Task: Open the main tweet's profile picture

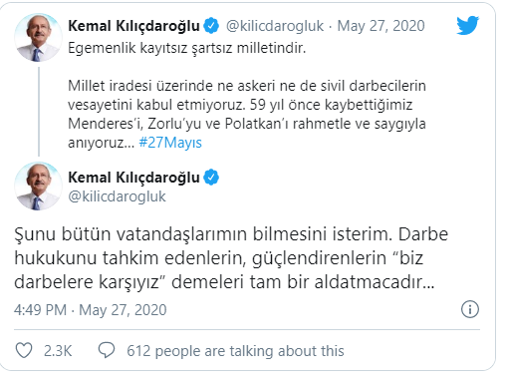Action: tap(38, 187)
